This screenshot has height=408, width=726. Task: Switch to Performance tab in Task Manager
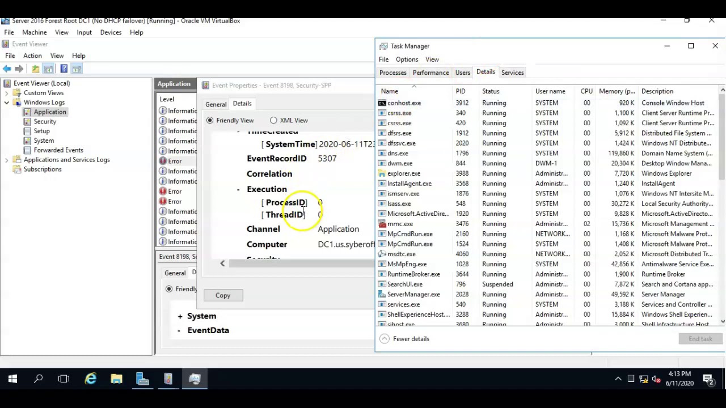pyautogui.click(x=430, y=73)
